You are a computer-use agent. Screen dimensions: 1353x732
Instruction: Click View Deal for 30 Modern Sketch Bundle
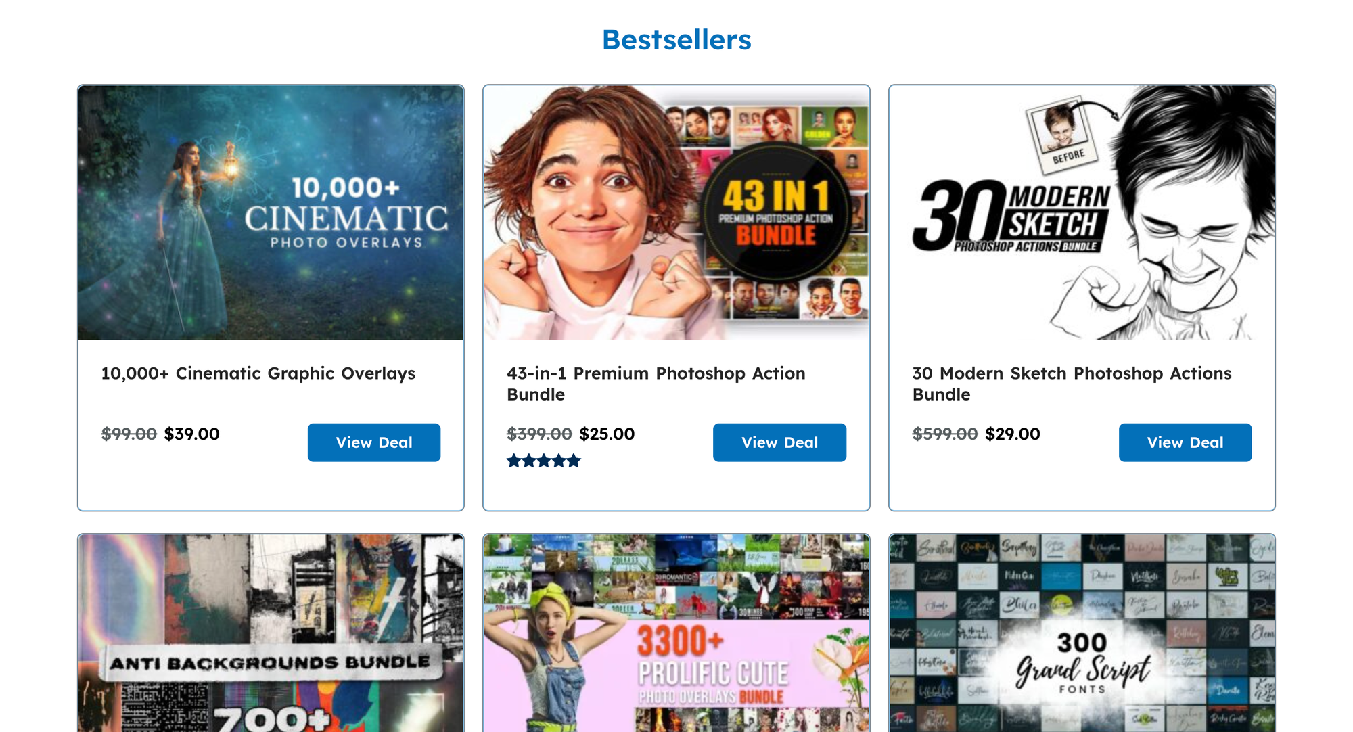[1185, 442]
